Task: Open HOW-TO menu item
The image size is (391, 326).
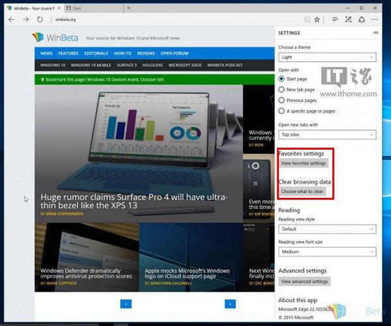Action: [x=123, y=53]
